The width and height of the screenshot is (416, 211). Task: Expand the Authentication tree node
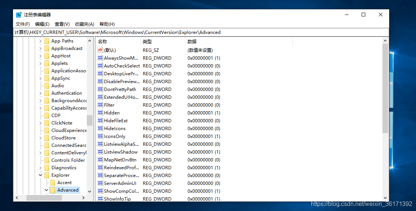(x=40, y=93)
